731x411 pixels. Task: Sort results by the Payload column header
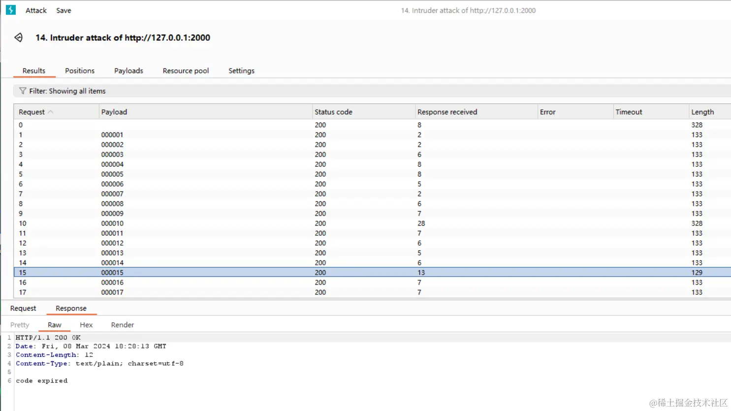point(206,112)
